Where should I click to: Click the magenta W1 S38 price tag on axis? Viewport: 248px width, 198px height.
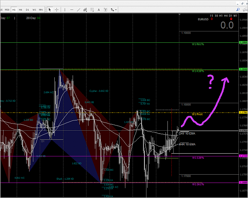243,156
